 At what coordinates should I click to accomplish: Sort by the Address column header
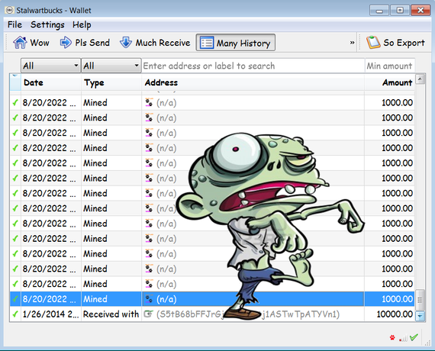pos(253,82)
